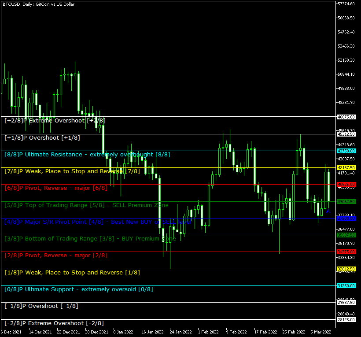Select the 5/8 Top of Trading Range label
Image resolution: width=361 pixels, height=337 pixels.
click(86, 205)
